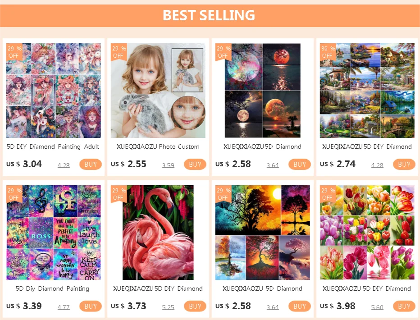This screenshot has width=420, height=320.
Task: Open the landscape cottages collage image
Action: [367, 91]
